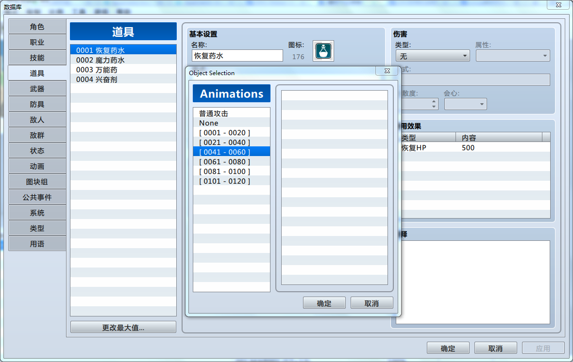The height and width of the screenshot is (362, 573).
Task: Select item 0001 恢复药水
Action: click(123, 50)
